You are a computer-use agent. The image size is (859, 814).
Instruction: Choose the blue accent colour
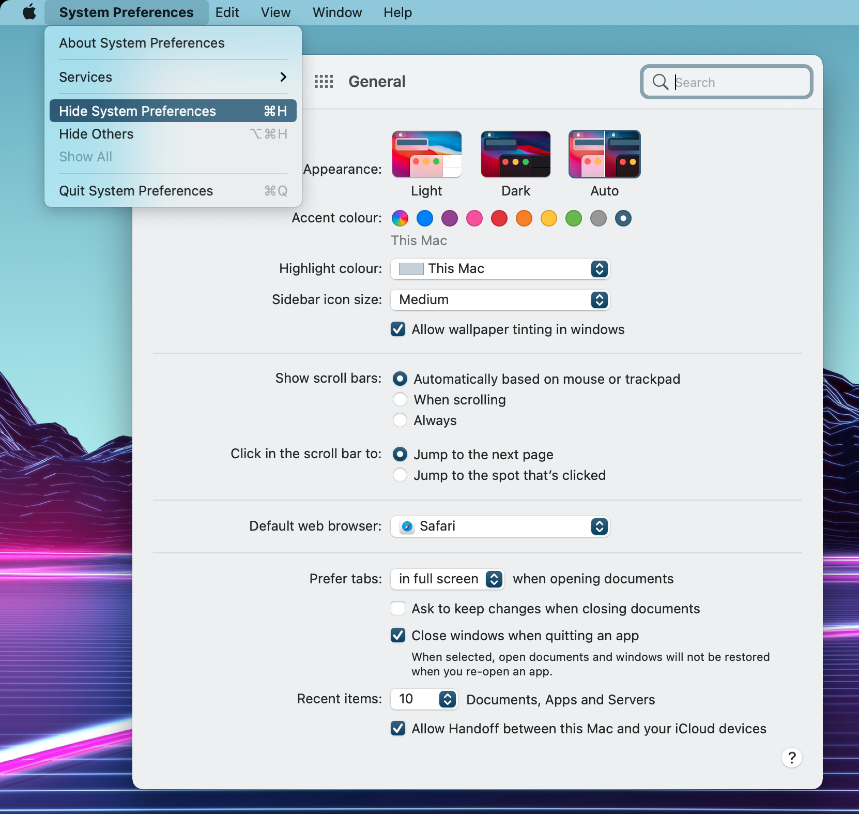pos(425,218)
